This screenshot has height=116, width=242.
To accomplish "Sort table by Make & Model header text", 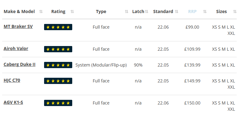I will (x=19, y=12).
